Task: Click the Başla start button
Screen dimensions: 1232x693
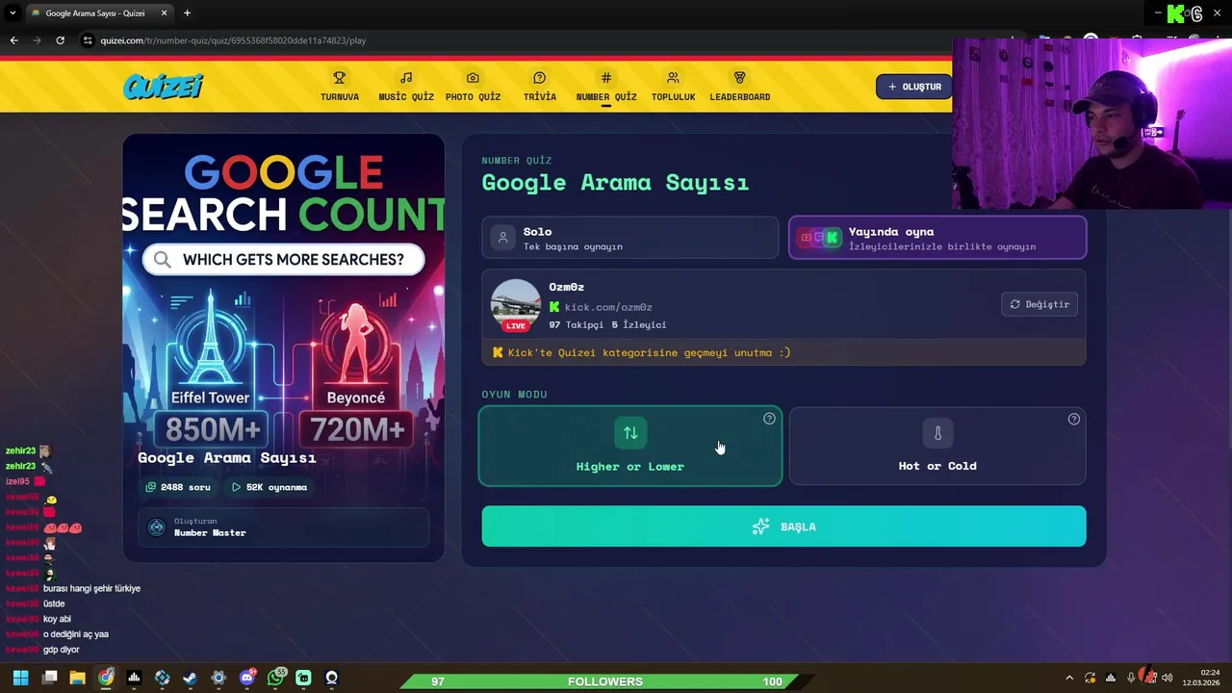Action: 783,526
